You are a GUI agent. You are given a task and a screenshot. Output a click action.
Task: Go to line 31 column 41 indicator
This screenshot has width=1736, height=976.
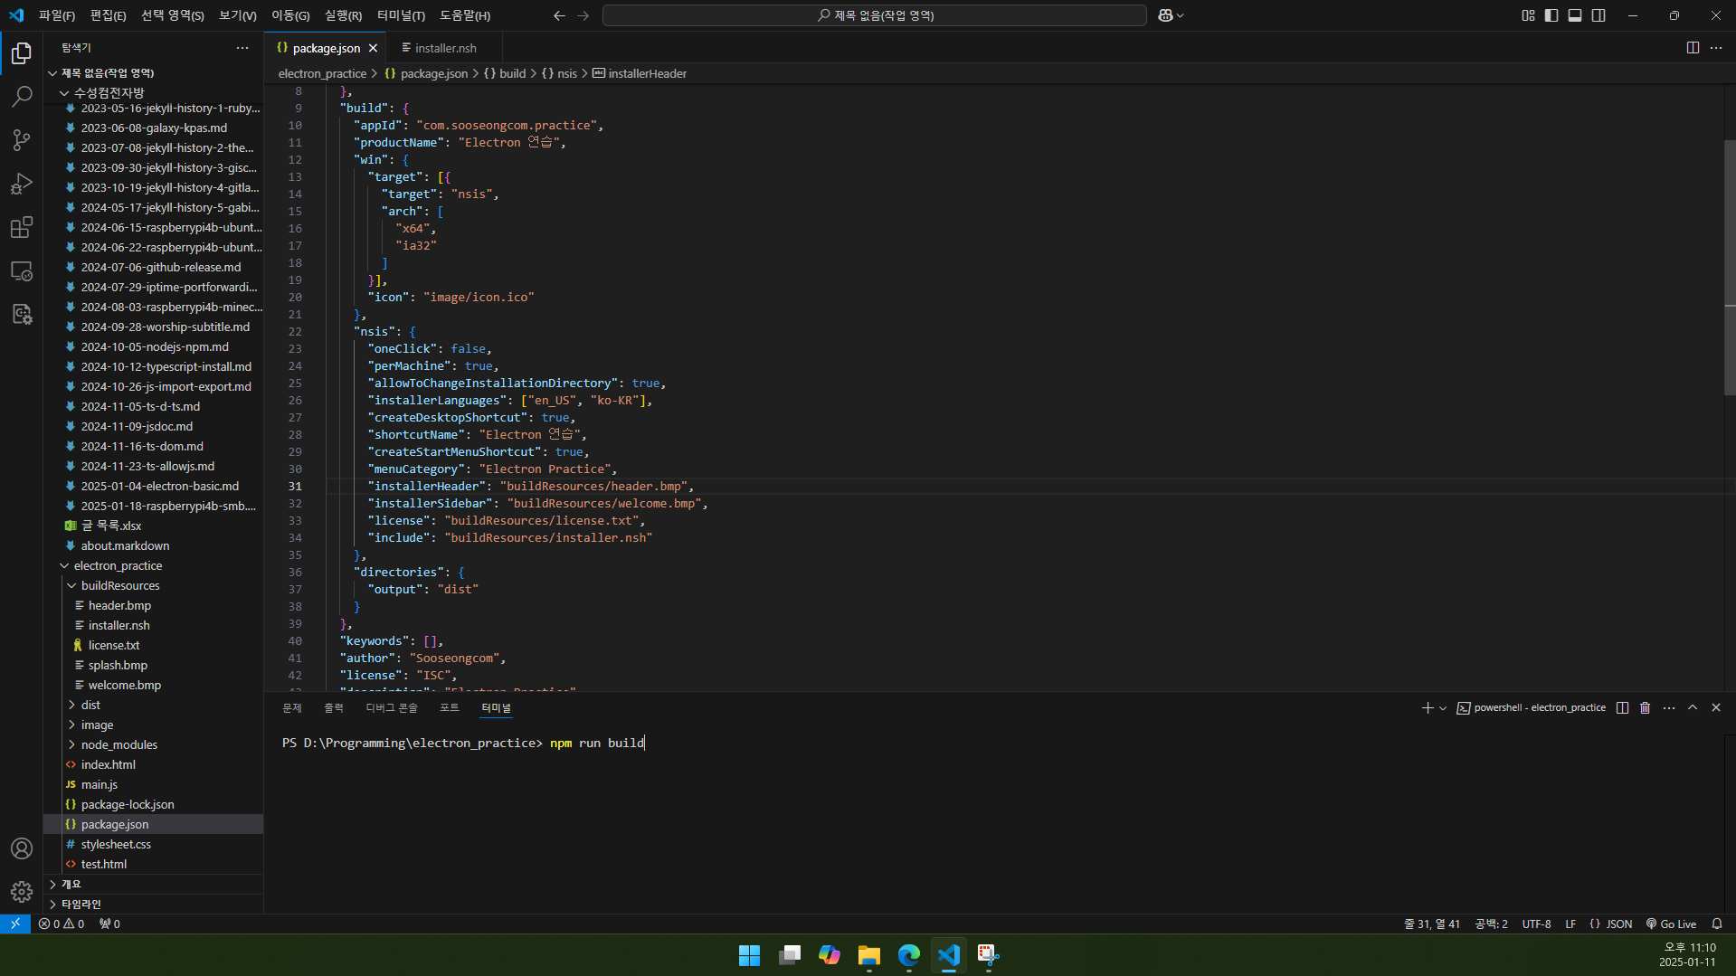(x=1432, y=924)
